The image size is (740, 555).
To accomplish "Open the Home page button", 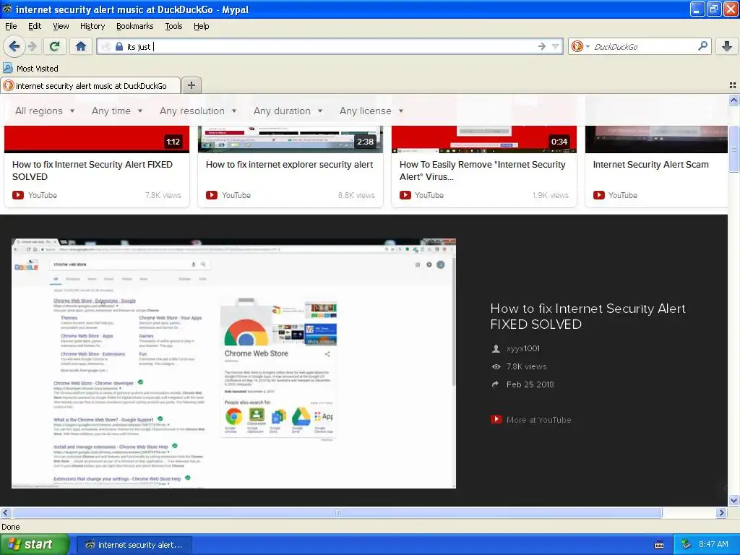I will (81, 46).
